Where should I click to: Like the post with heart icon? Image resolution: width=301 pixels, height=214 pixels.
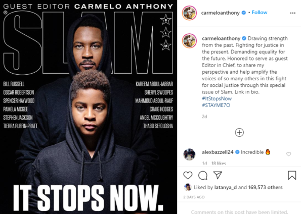pos(188,175)
